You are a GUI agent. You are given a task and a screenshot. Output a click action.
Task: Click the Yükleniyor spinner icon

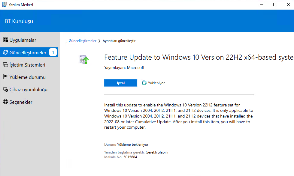pyautogui.click(x=144, y=83)
